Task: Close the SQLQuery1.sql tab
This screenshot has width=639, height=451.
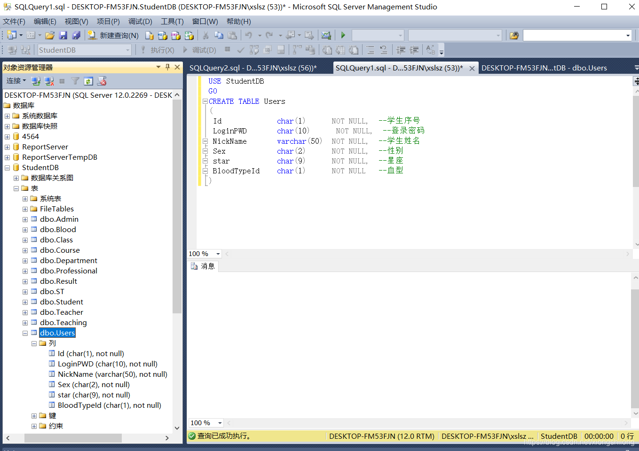Action: pyautogui.click(x=472, y=68)
